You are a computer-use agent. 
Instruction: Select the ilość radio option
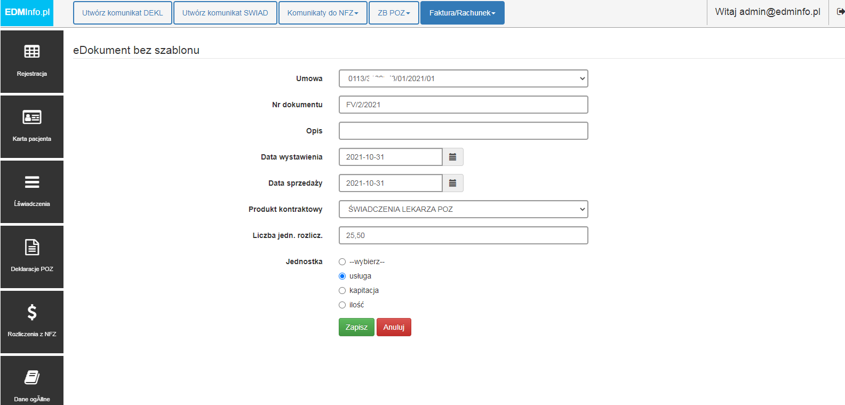342,305
